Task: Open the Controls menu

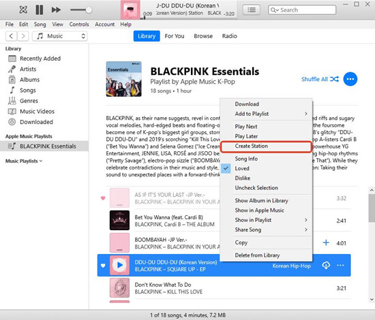Action: pos(79,24)
